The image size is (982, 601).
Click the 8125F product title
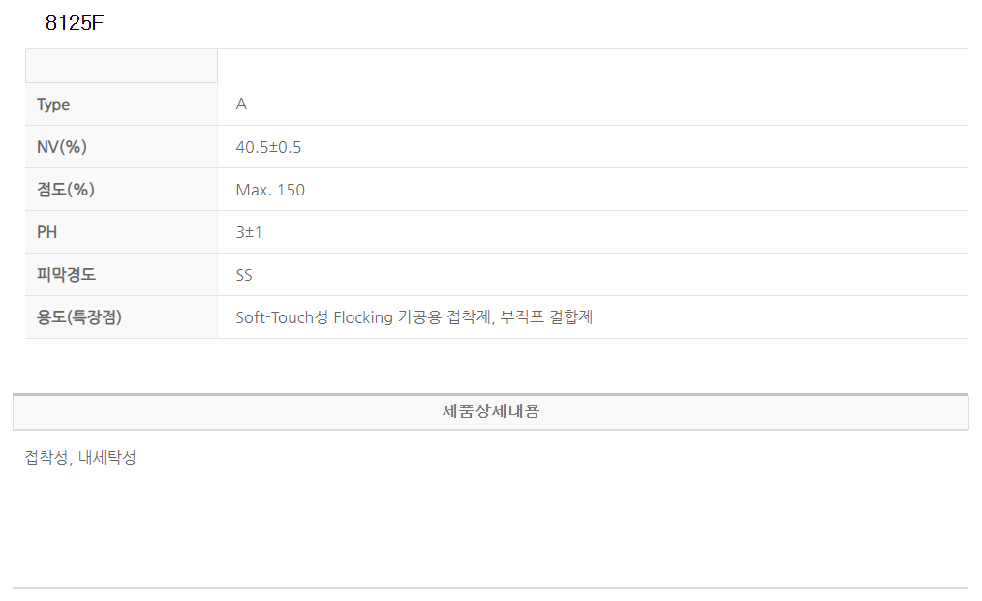point(75,24)
